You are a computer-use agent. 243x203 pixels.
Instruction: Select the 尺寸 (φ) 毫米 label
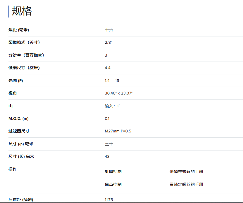tap(21, 144)
